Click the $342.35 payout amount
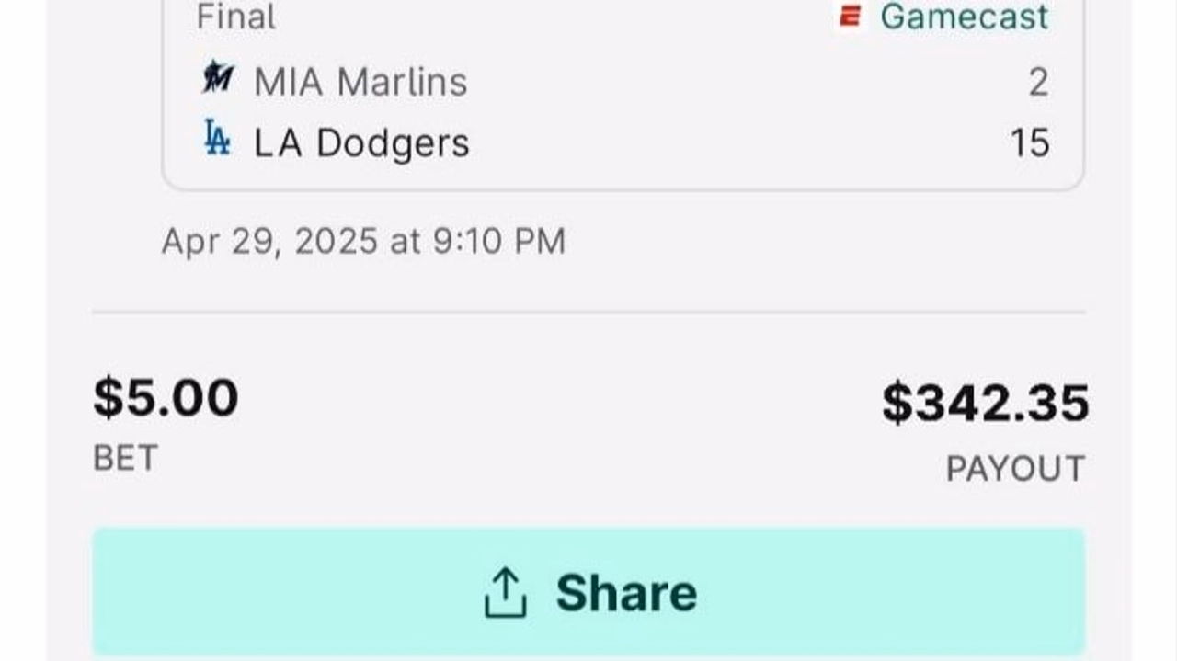The image size is (1177, 661). 986,403
